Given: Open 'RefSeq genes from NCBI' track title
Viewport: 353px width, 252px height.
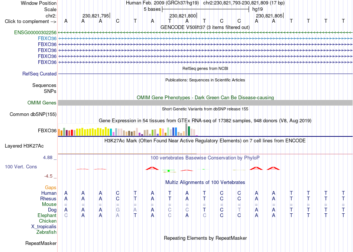Looking at the screenshot, I should point(205,68).
